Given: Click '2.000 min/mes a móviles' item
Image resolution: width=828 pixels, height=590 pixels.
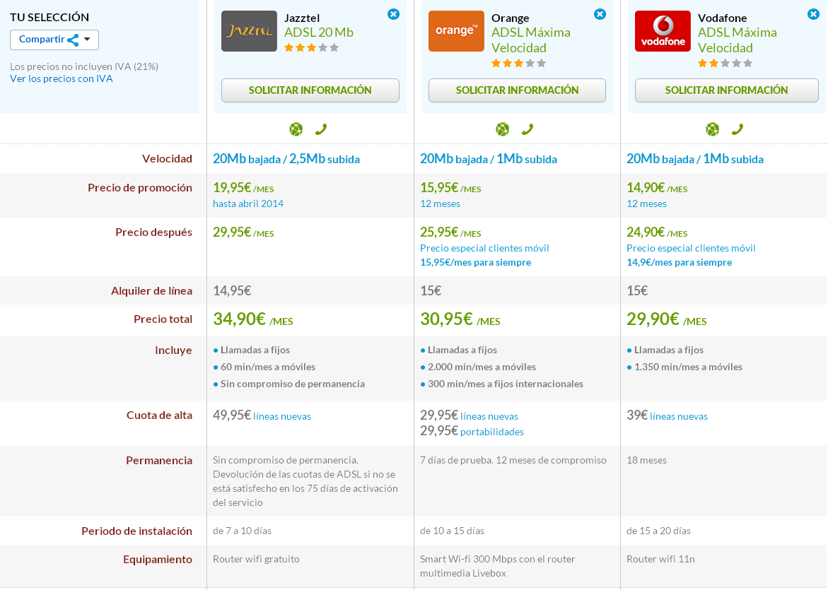Looking at the screenshot, I should (482, 367).
